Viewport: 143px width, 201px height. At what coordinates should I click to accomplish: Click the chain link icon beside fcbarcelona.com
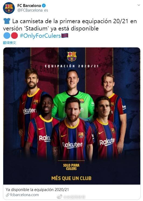pyautogui.click(x=8, y=195)
